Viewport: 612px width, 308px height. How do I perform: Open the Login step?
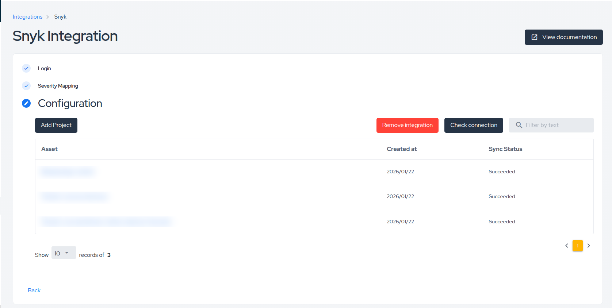point(45,68)
